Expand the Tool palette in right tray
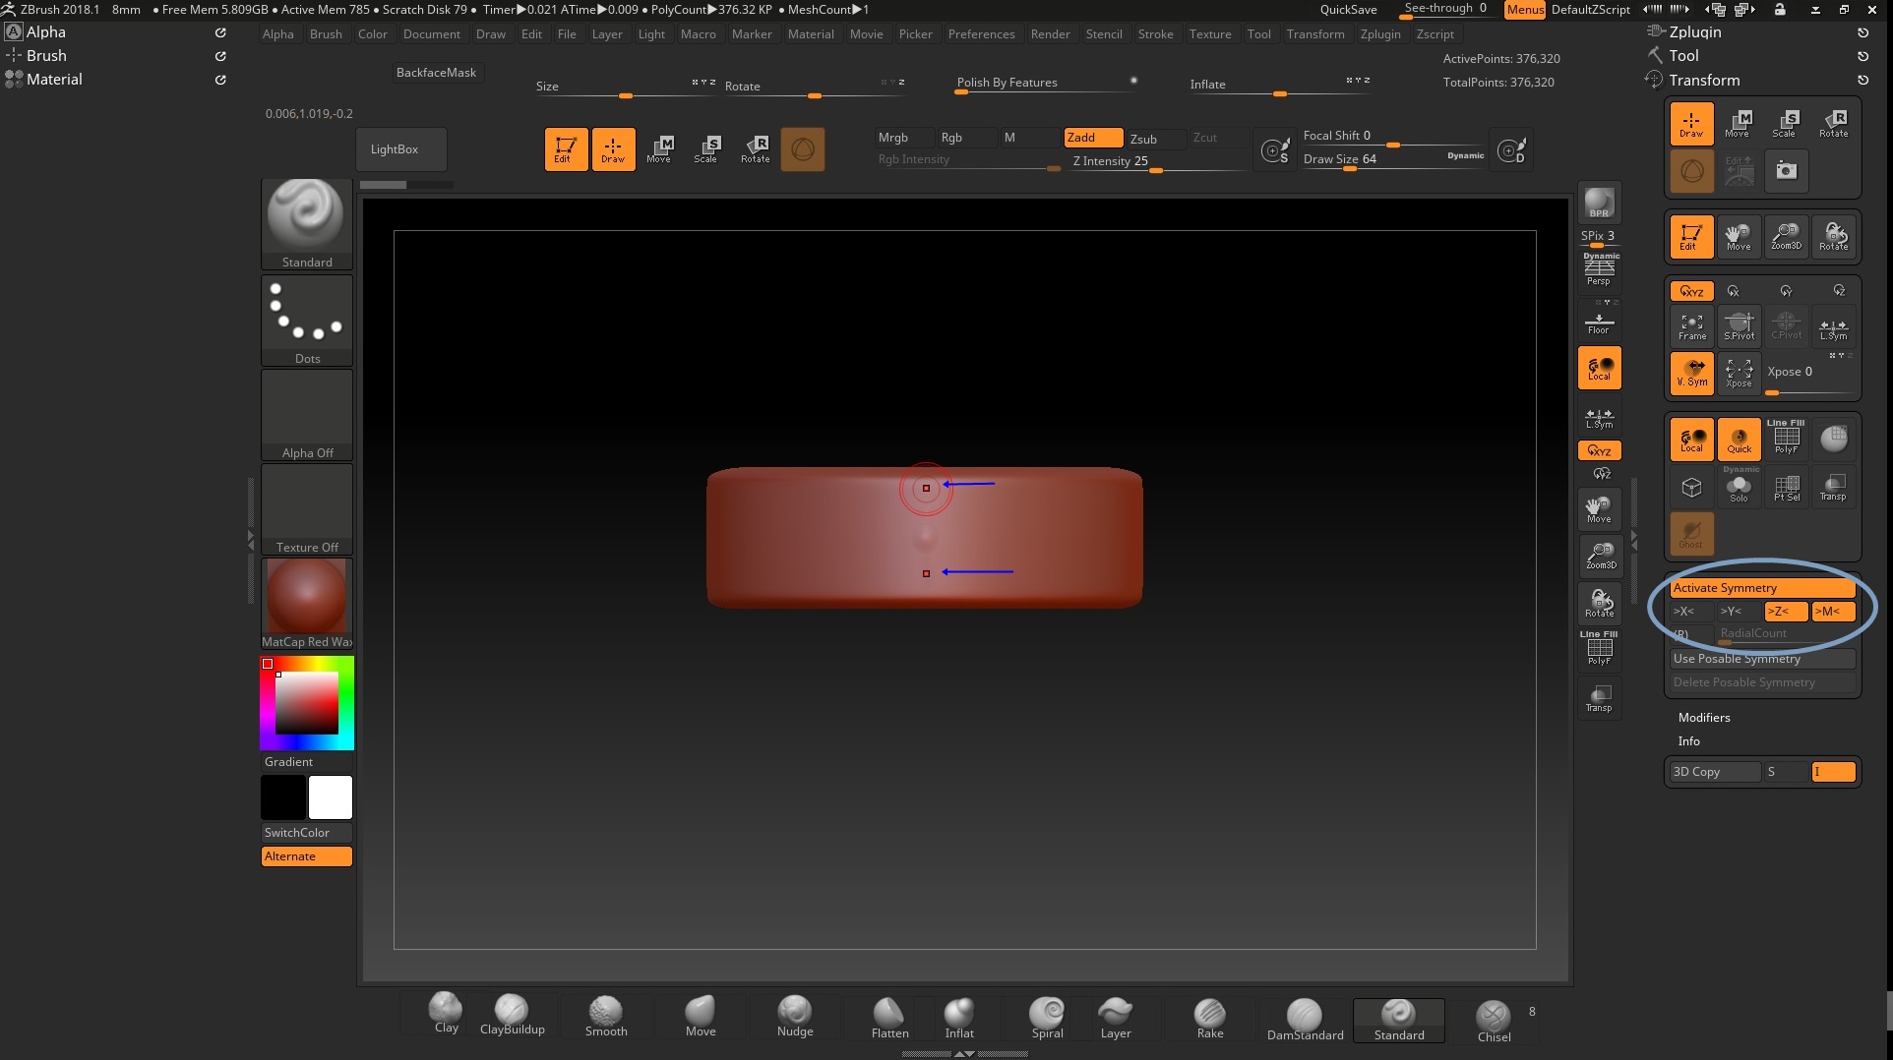 click(x=1683, y=55)
